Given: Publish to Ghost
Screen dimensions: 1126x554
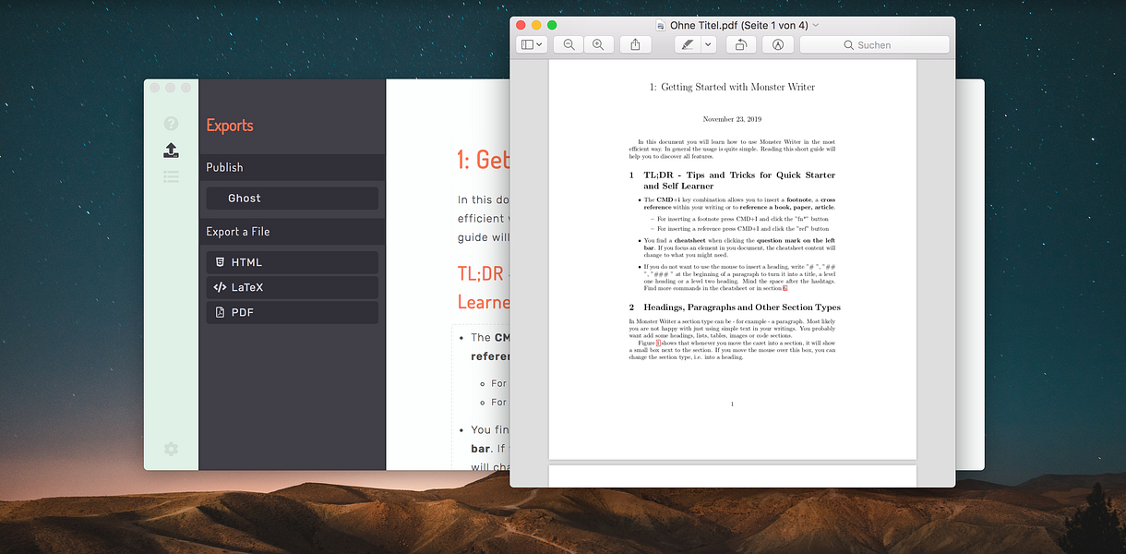Looking at the screenshot, I should point(293,199).
